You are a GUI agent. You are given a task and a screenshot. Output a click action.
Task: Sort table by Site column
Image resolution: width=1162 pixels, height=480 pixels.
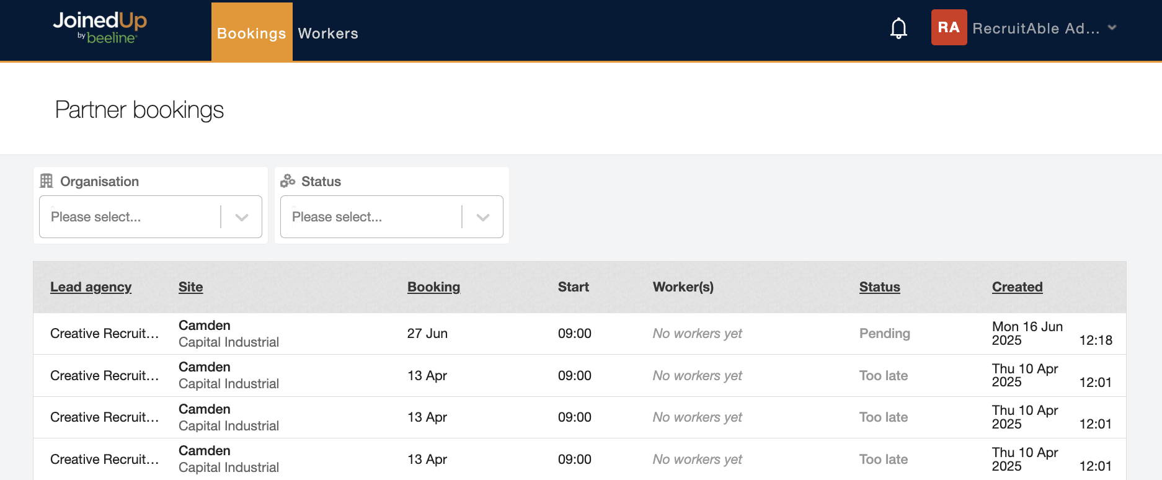tap(190, 287)
